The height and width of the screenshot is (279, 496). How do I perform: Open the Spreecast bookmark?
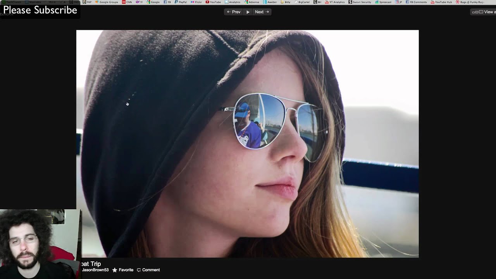point(383,2)
